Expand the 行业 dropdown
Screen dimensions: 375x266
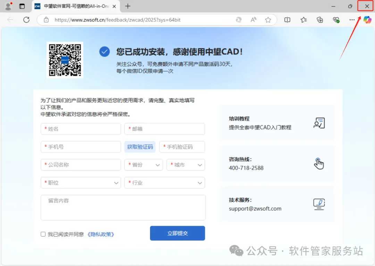165,183
